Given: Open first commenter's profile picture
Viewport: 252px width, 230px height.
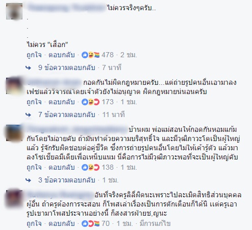Looking at the screenshot, I should (14, 11).
